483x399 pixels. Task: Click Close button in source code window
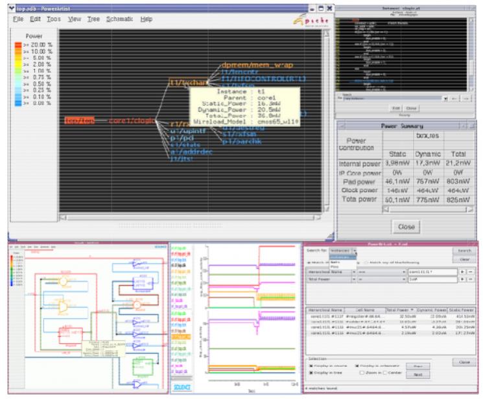point(411,108)
